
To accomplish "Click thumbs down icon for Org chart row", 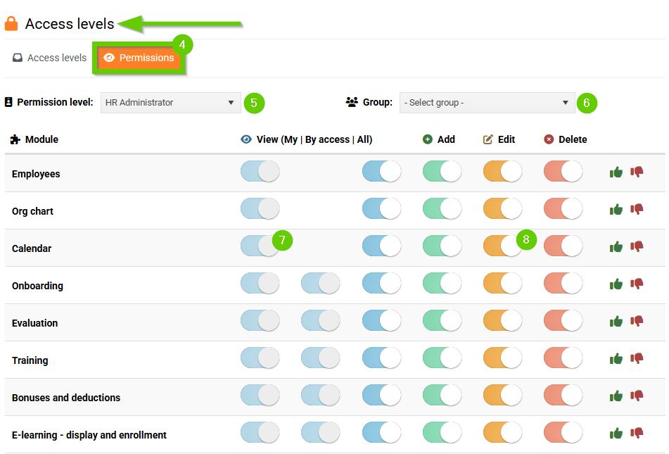I will click(x=637, y=209).
